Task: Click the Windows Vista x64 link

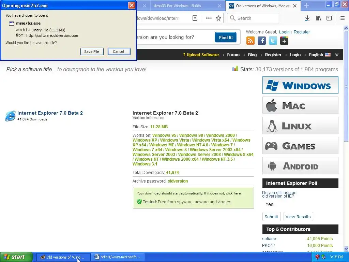Action: (x=211, y=140)
